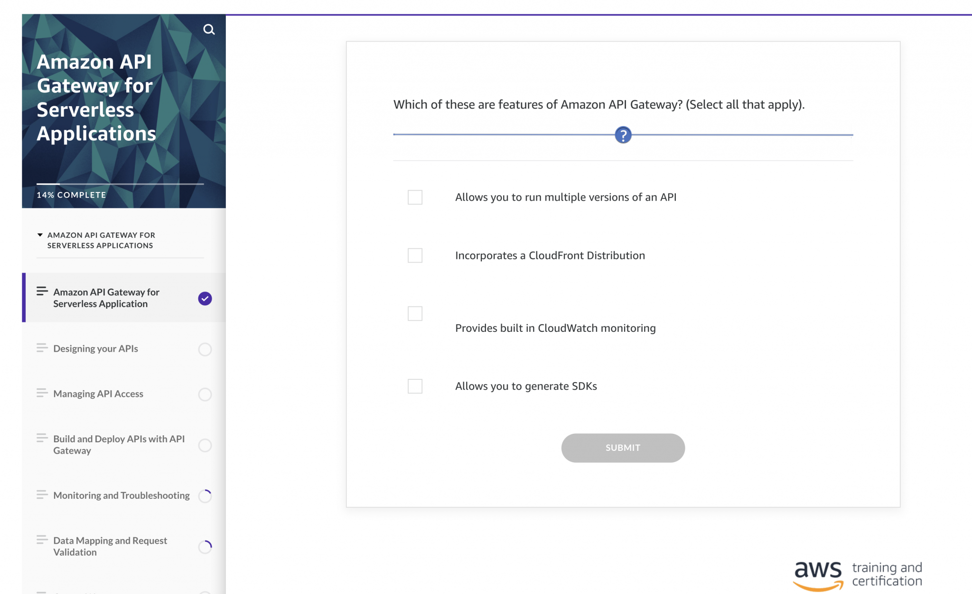Click completed checkmark beside Amazon API Gateway lesson
The height and width of the screenshot is (594, 972).
(205, 299)
